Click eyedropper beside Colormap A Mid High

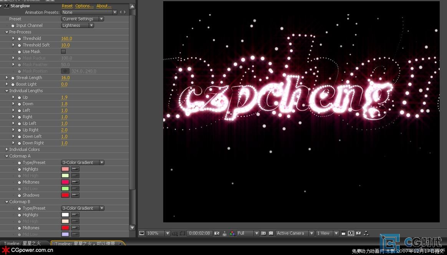pos(75,176)
